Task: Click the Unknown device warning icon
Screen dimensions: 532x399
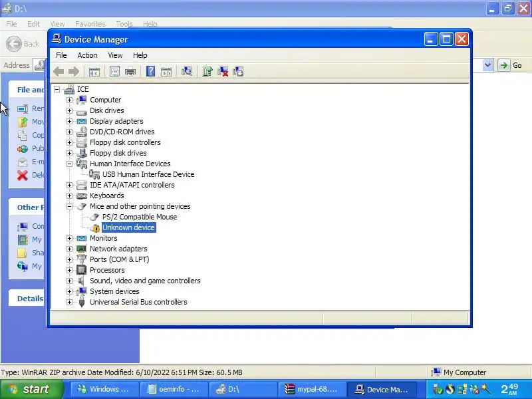Action: coord(95,228)
